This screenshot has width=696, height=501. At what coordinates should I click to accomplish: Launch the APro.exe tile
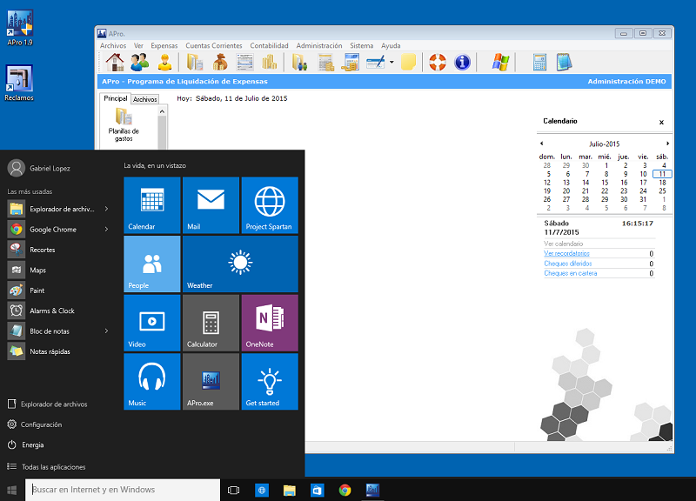[210, 381]
